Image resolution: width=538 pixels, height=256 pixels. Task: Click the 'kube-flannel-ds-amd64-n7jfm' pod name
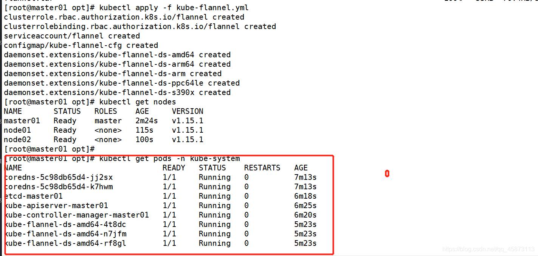[x=65, y=234]
